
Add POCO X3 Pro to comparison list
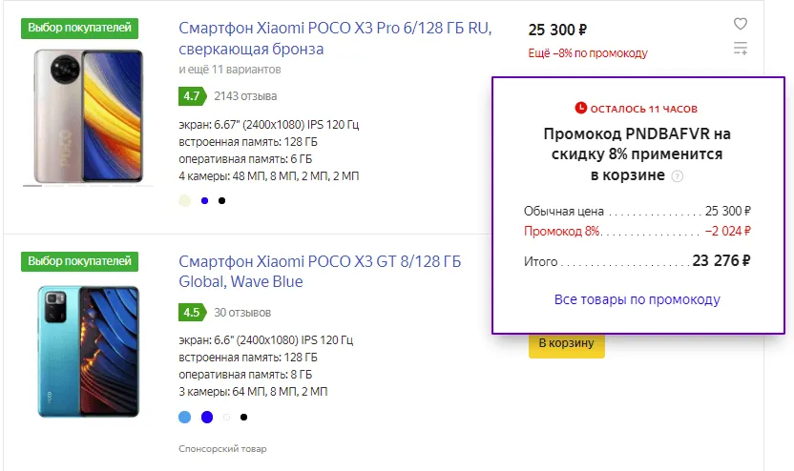[x=741, y=49]
